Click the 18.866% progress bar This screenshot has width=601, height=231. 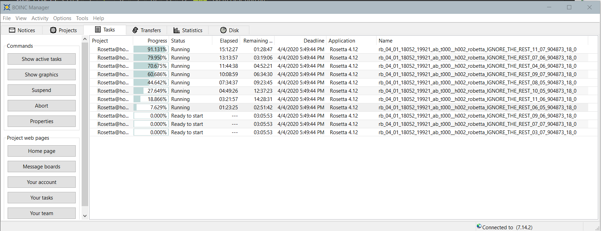click(x=151, y=99)
